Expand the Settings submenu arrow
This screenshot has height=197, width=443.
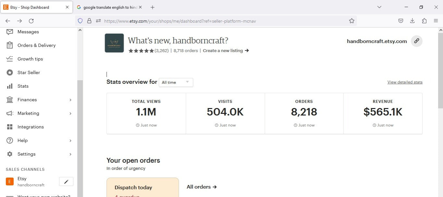(70, 154)
